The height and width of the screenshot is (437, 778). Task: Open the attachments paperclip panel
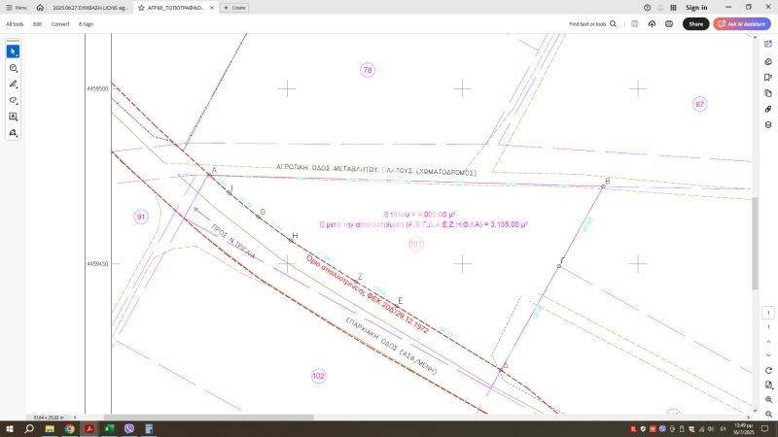768,110
